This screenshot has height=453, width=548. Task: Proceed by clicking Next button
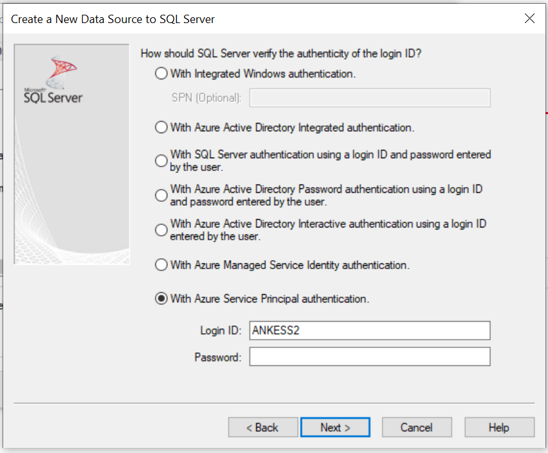(335, 427)
